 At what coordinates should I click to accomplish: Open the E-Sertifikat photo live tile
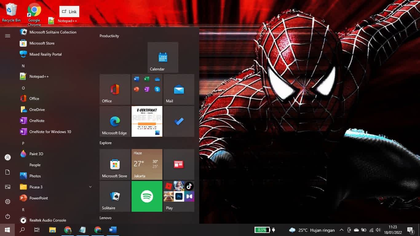147,121
